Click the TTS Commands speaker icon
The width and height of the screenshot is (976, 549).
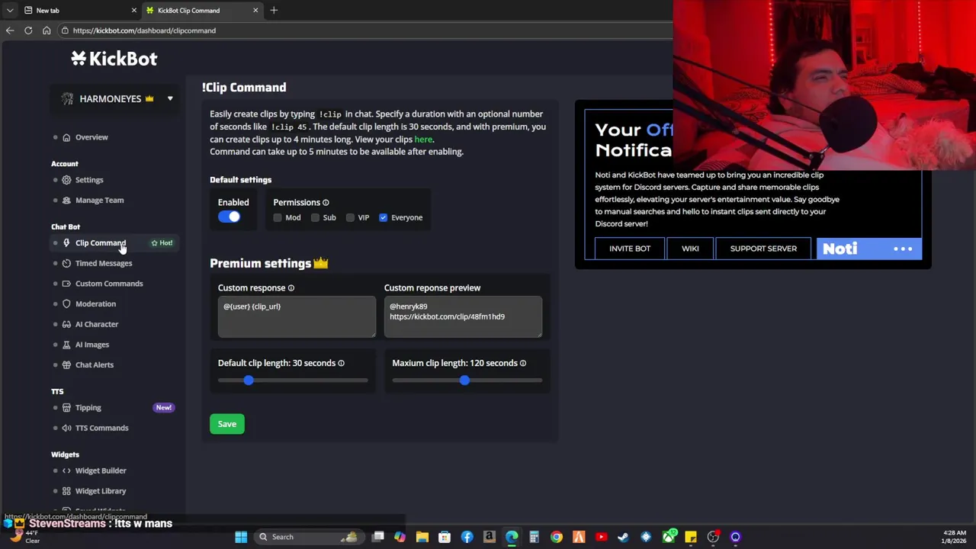(66, 428)
